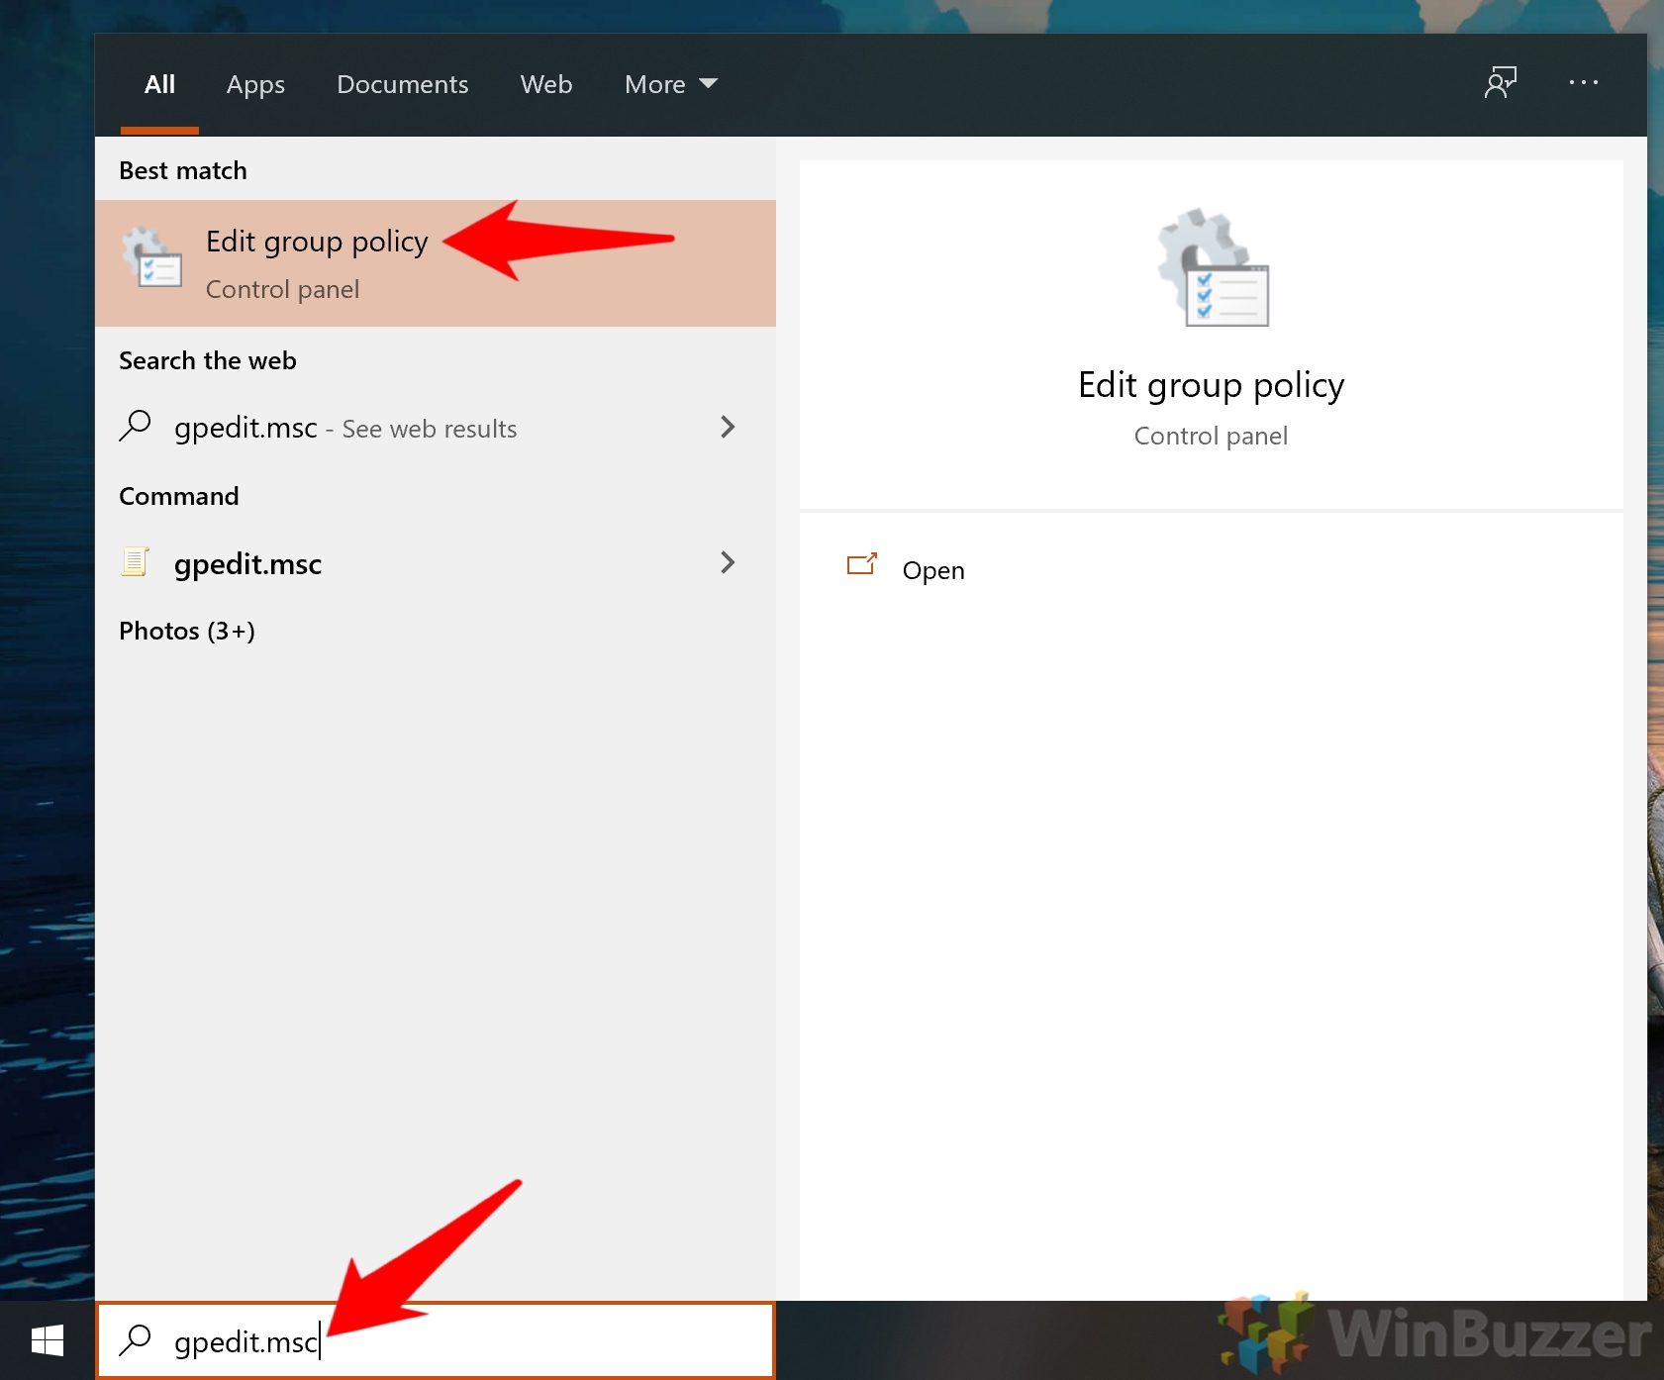Viewport: 1664px width, 1380px height.
Task: Switch to the Documents tab
Action: (402, 84)
